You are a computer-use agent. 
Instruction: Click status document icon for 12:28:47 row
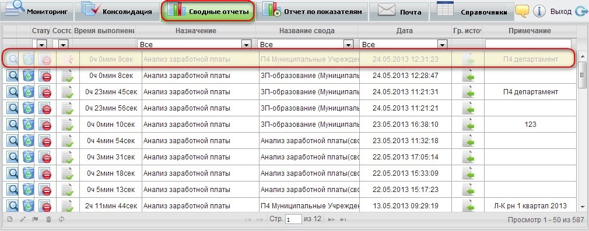[67, 76]
